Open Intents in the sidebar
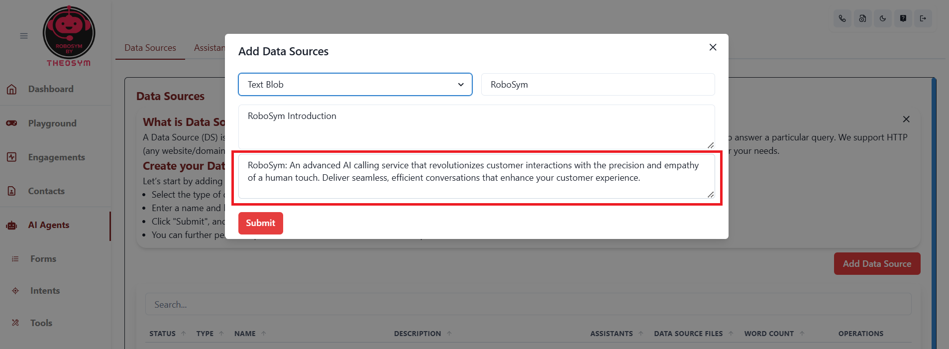949x349 pixels. 45,291
